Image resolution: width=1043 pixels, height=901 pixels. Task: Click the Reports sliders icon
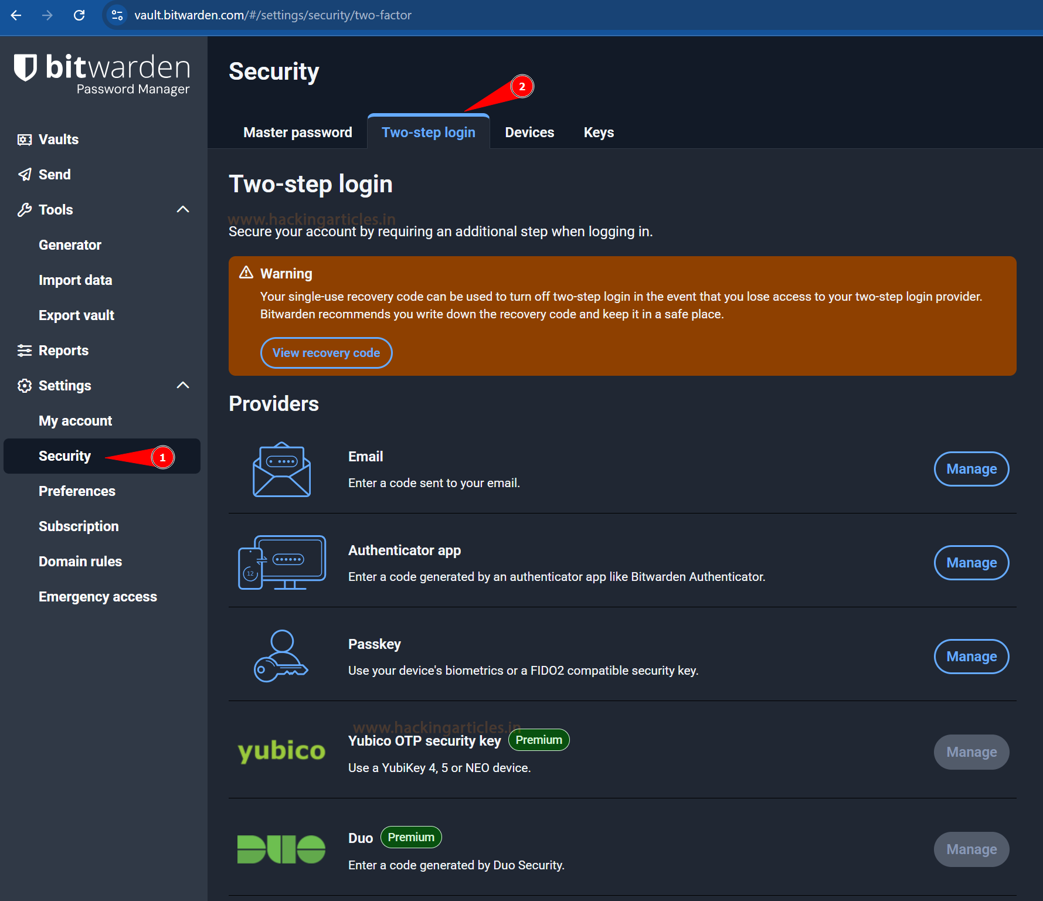pyautogui.click(x=25, y=351)
